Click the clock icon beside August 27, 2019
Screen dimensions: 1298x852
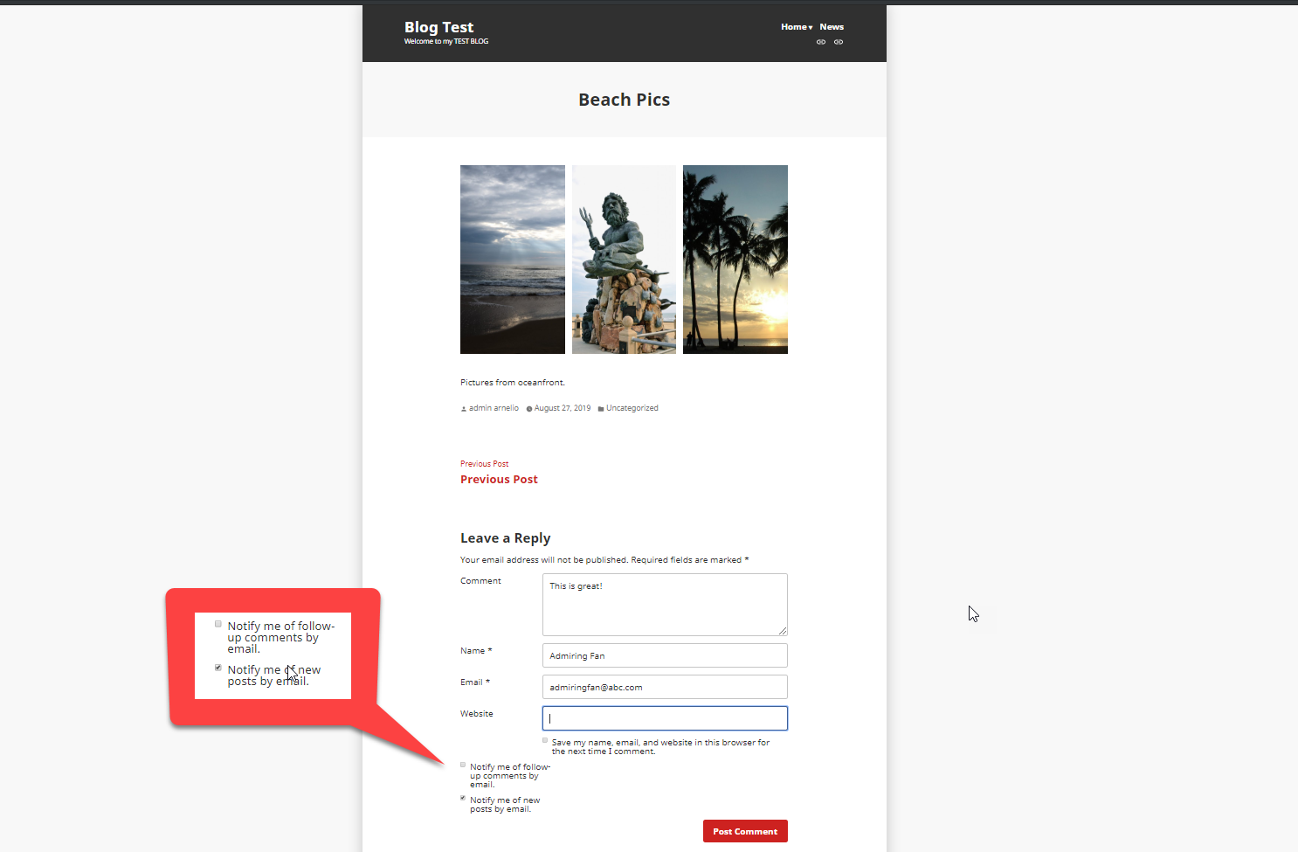pyautogui.click(x=529, y=409)
